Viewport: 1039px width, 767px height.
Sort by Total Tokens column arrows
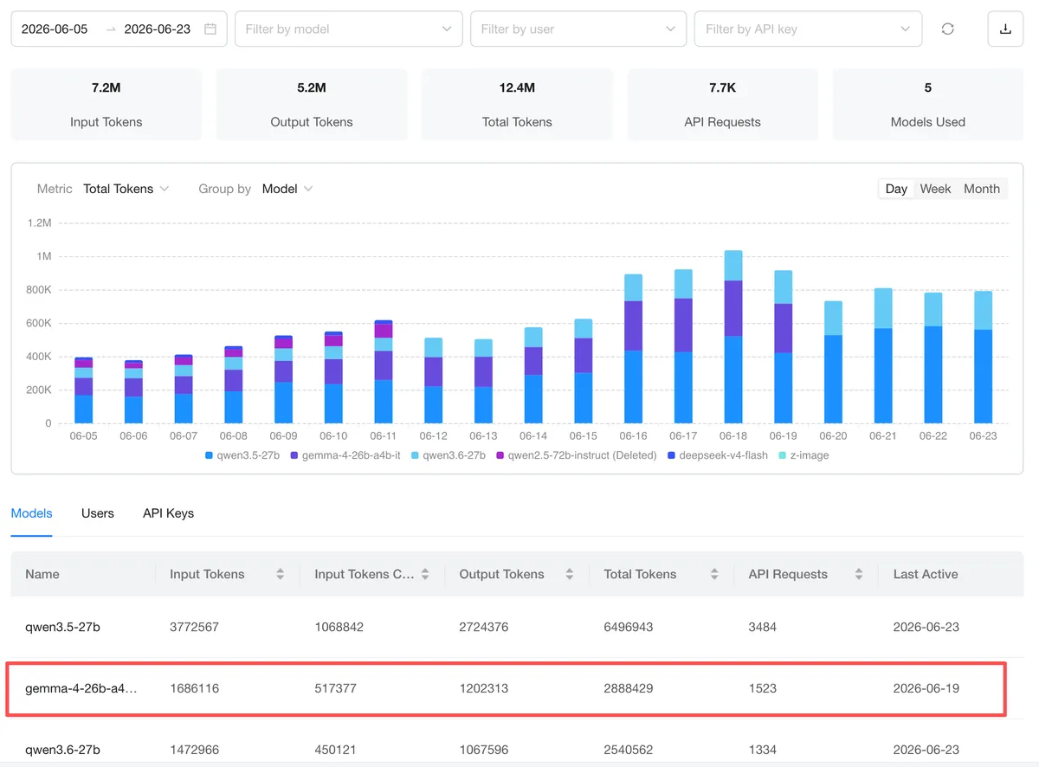pos(713,574)
